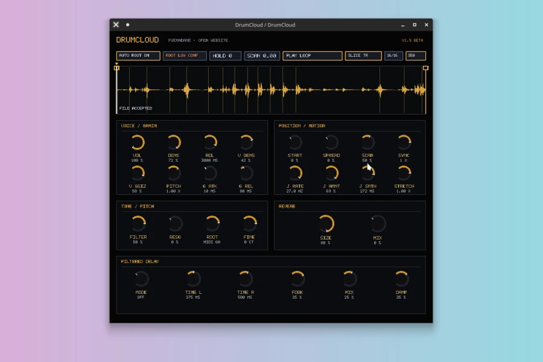Viewport: 543px width, 362px height.
Task: Click the PITCH knob
Action: pos(174,173)
